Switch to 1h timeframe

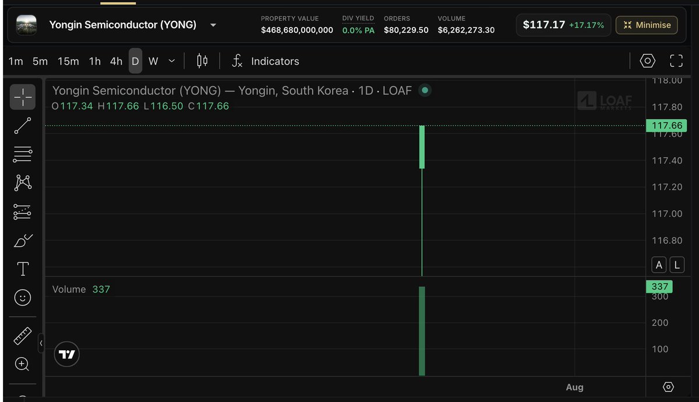tap(95, 61)
